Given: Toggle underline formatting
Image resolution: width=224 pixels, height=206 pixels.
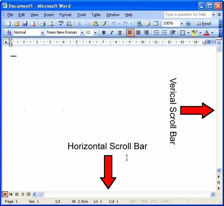Looking at the screenshot, I should pyautogui.click(x=120, y=33).
